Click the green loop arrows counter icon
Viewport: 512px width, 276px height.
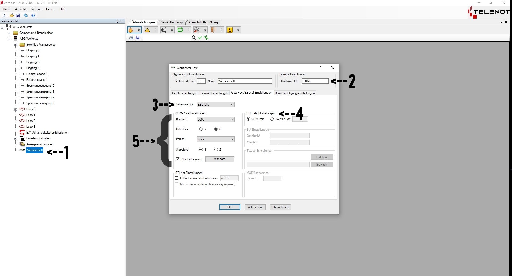[180, 30]
